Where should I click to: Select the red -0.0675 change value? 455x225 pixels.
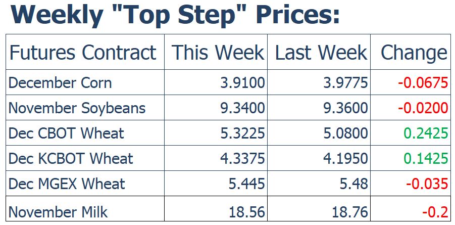coord(423,83)
